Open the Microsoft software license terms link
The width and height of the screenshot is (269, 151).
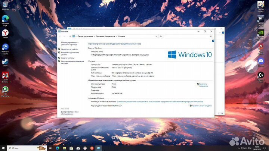(x=160, y=101)
